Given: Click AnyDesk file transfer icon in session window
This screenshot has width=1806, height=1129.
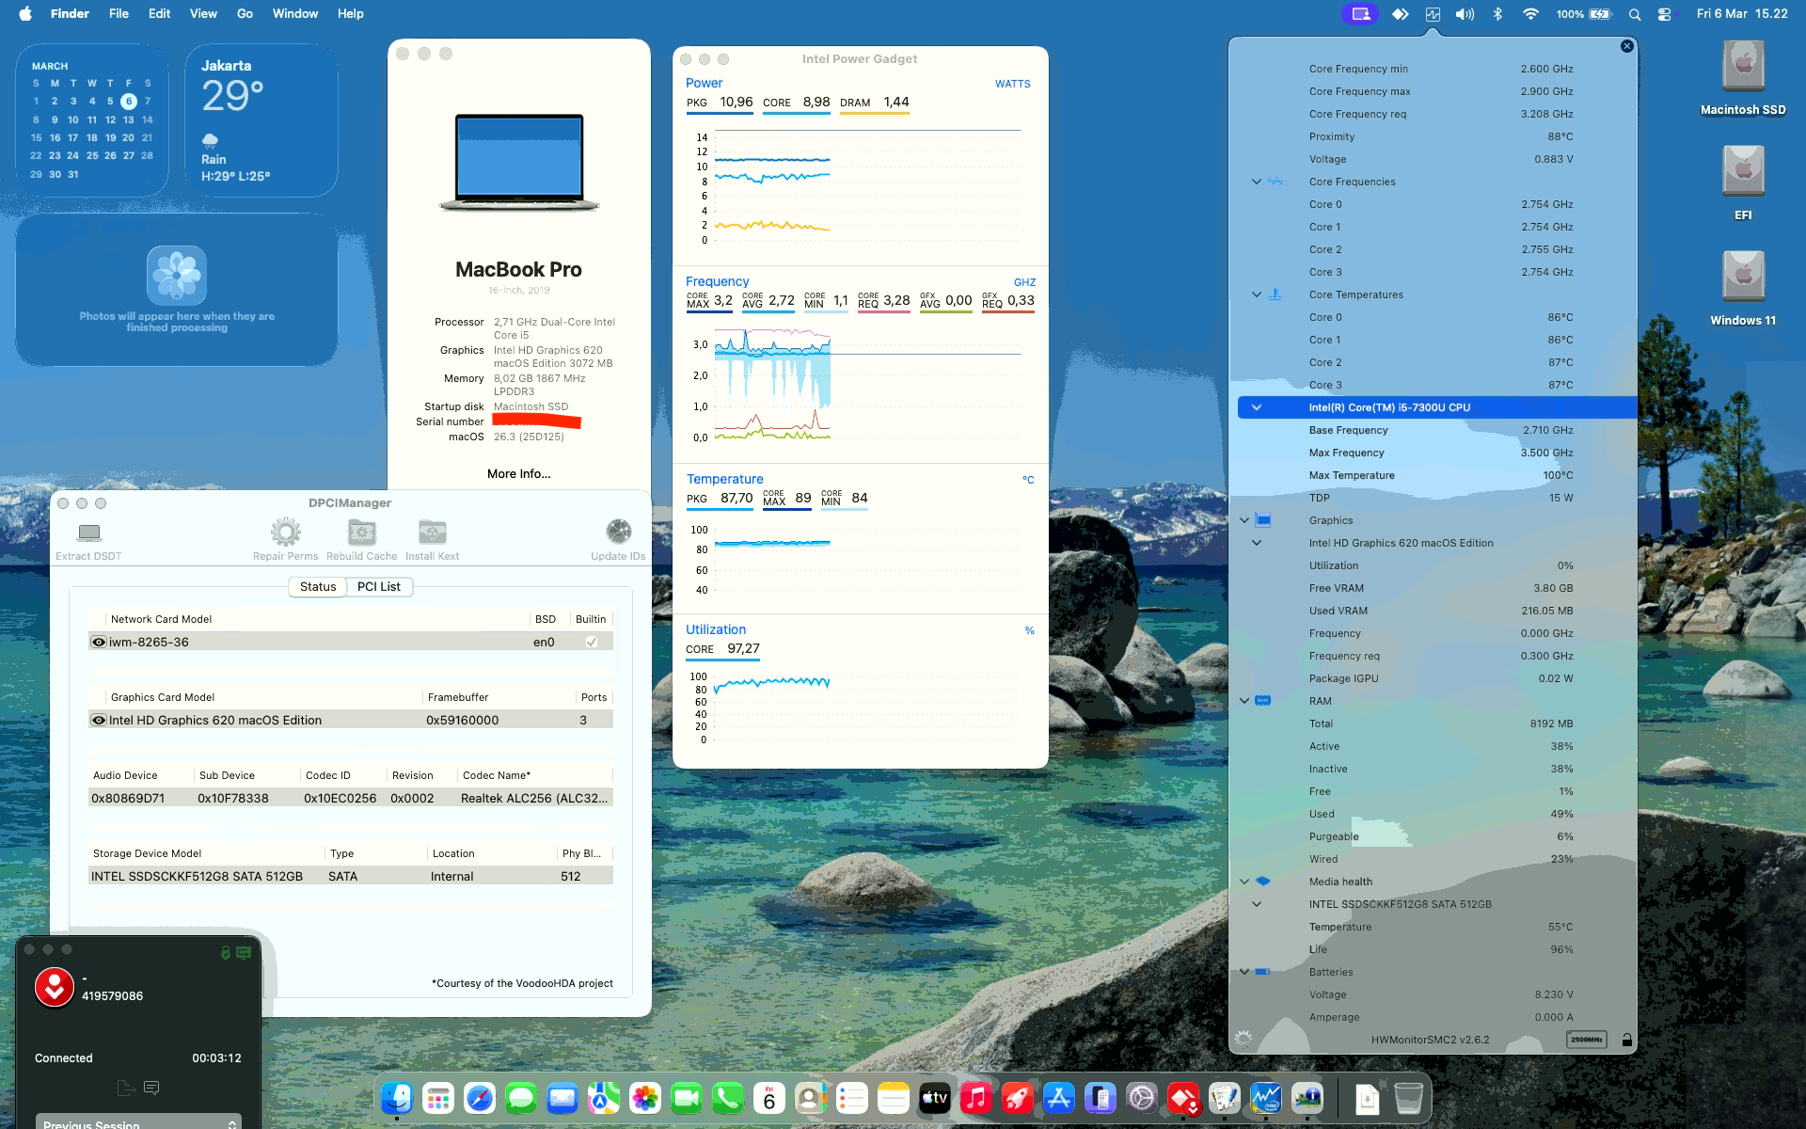Looking at the screenshot, I should tap(126, 1088).
